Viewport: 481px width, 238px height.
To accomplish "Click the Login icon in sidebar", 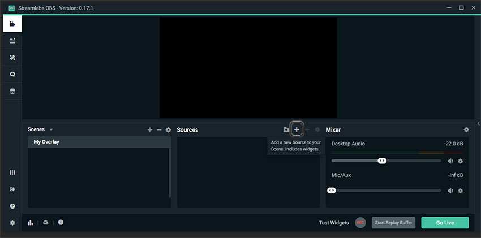I will 12,189.
